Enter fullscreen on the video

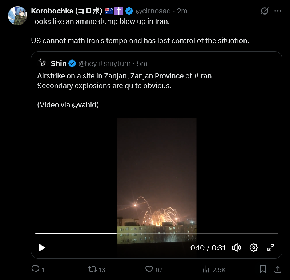(x=271, y=248)
